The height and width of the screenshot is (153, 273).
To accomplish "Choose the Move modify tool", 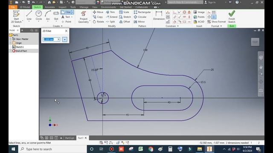I will click(x=98, y=12).
